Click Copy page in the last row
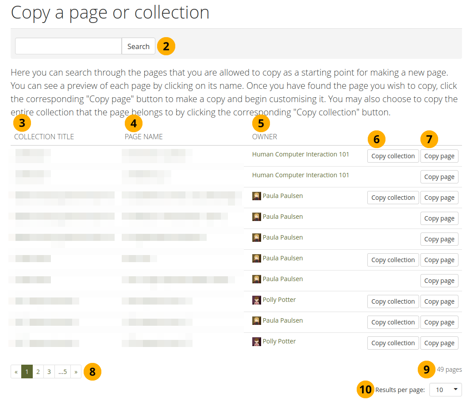 coord(439,343)
